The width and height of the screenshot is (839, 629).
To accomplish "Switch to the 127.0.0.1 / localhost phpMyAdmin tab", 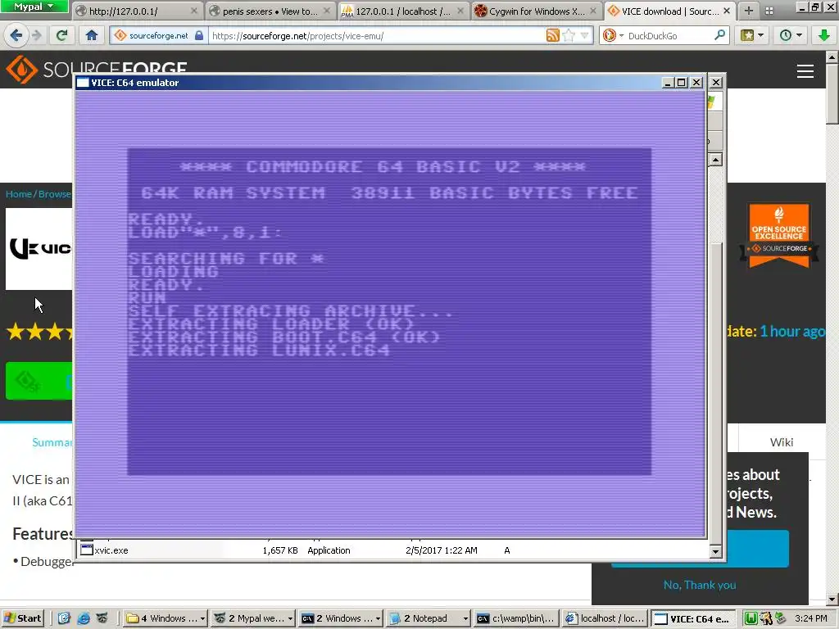I will click(x=402, y=11).
